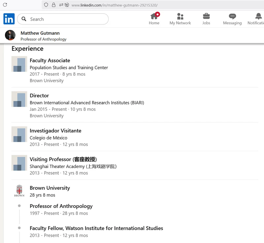Screen dimensions: 264x243
Task: Click the LinkedIn logo icon
Action: tap(9, 19)
